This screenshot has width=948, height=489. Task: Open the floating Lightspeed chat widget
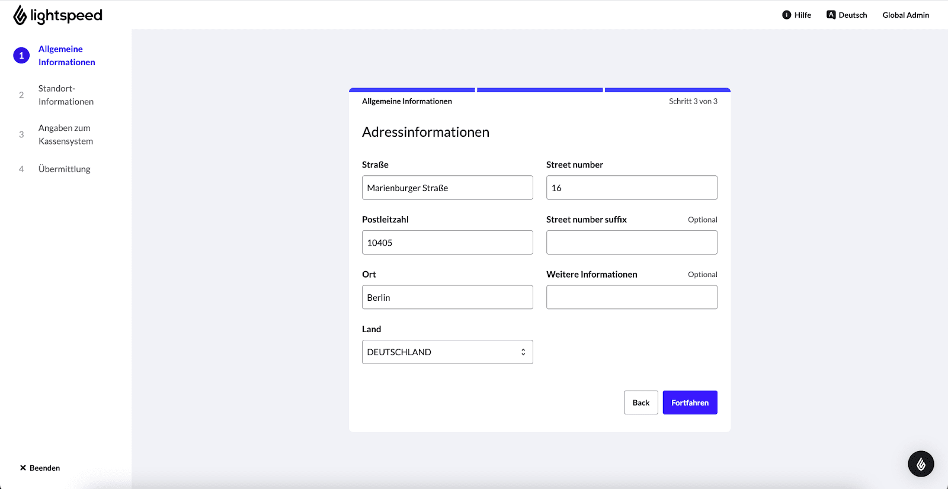921,464
